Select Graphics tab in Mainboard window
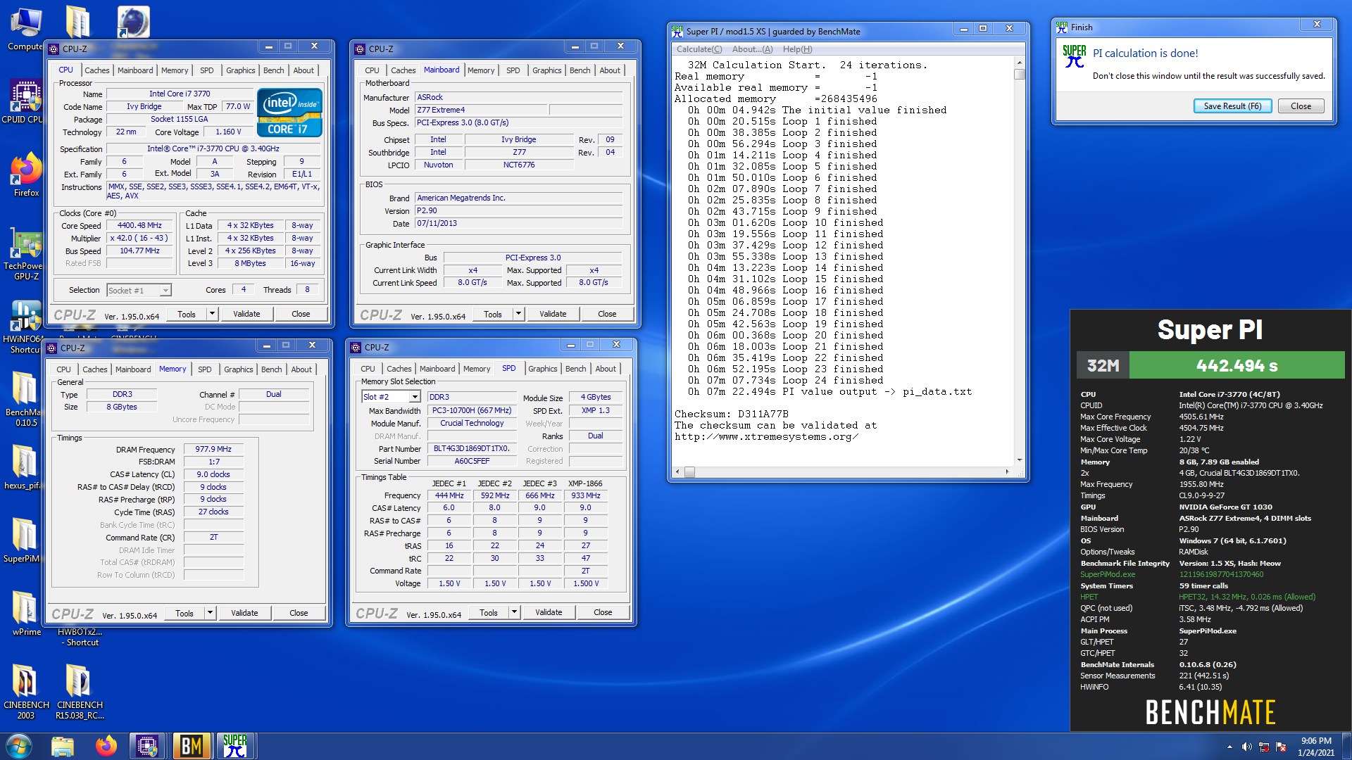 click(x=546, y=70)
